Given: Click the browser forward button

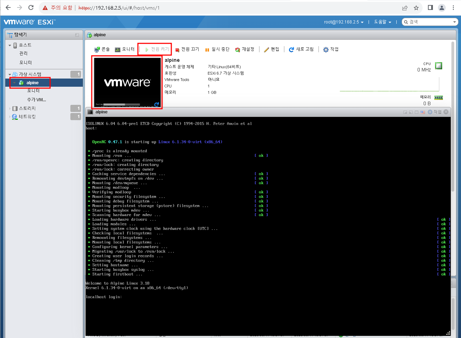Looking at the screenshot, I should [x=20, y=8].
